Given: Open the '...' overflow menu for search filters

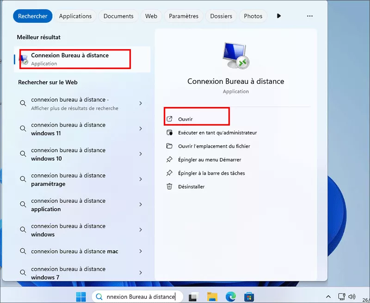Looking at the screenshot, I should pyautogui.click(x=309, y=16).
